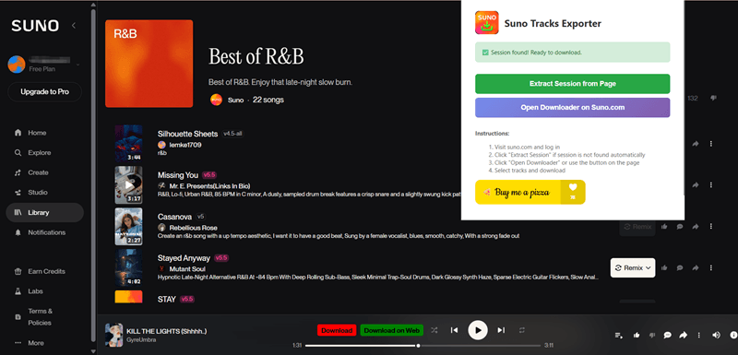738x355 pixels.
Task: Open the Create page
Action: coord(38,172)
